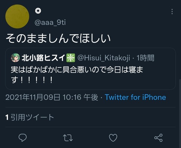The width and height of the screenshot is (181, 148).
Task: Click the @Hisui_Kitakoji handle
Action: 104,58
